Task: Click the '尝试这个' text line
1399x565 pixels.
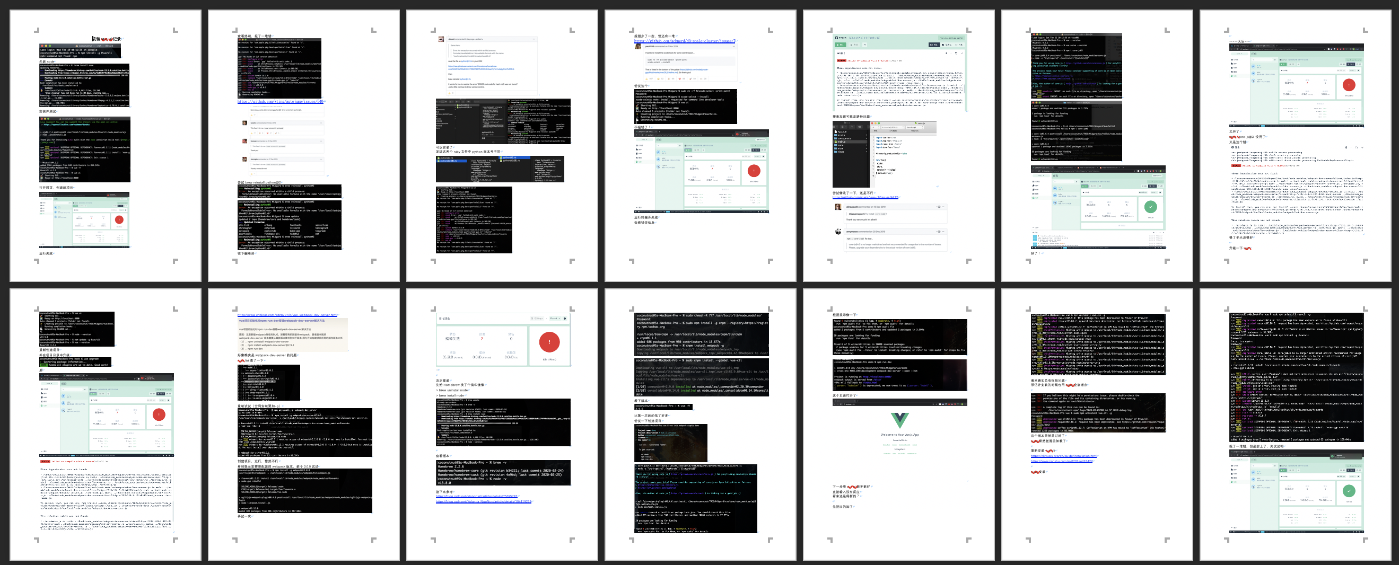Action: click(641, 86)
